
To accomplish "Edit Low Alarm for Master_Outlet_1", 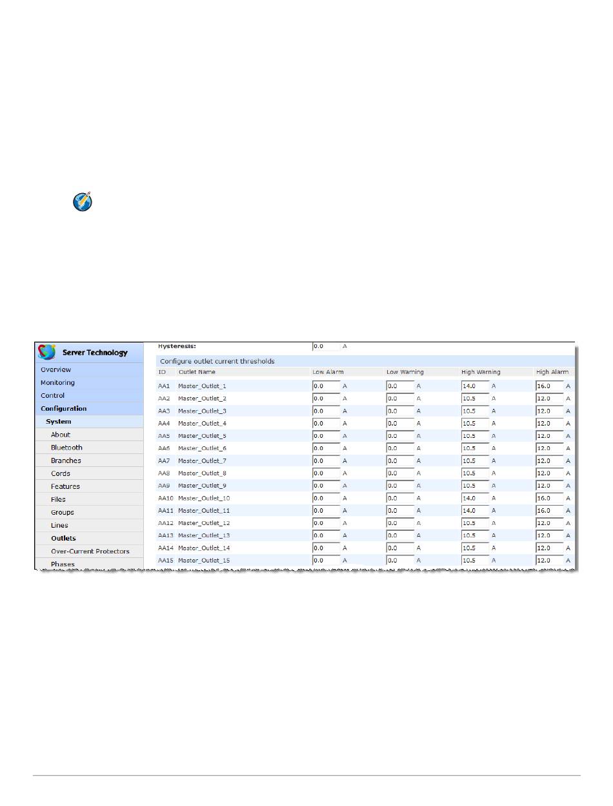I will (326, 386).
